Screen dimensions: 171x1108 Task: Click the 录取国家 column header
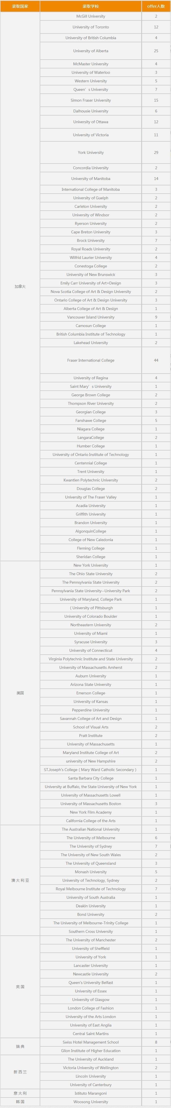point(20,6)
